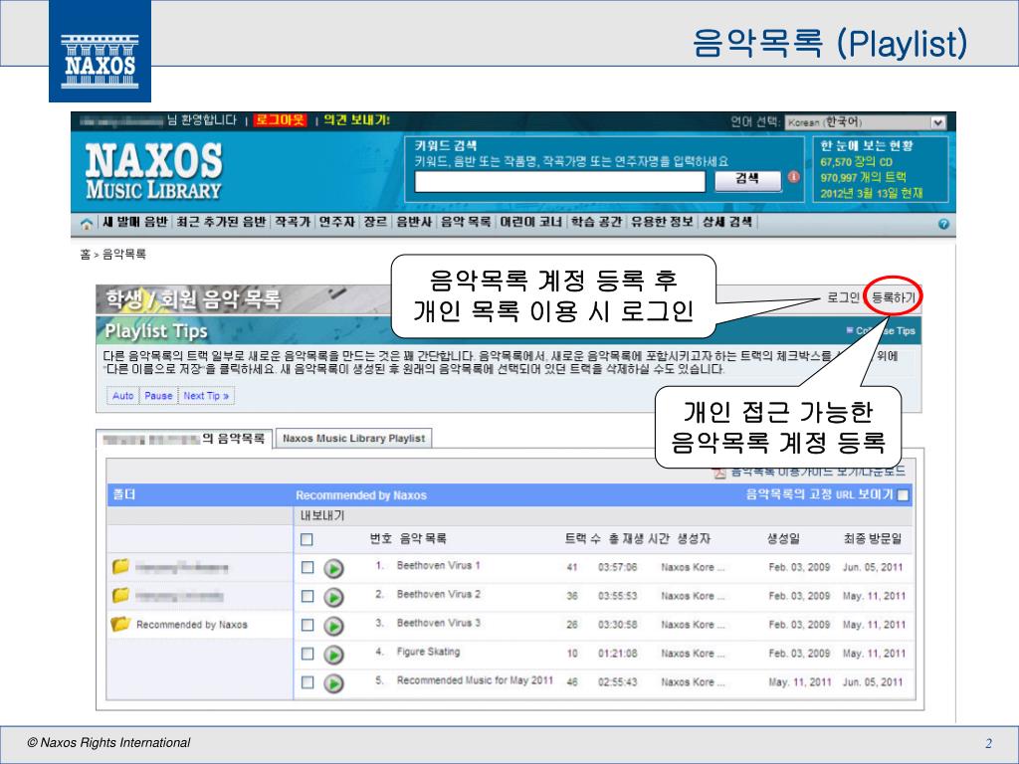Click the PDF guide icon
The width and height of the screenshot is (1019, 764).
719,473
